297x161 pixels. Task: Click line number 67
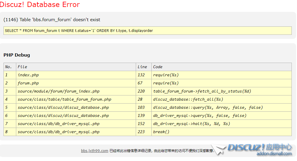click(140, 83)
